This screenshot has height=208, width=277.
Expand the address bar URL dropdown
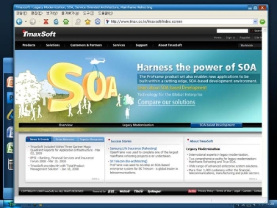255,22
